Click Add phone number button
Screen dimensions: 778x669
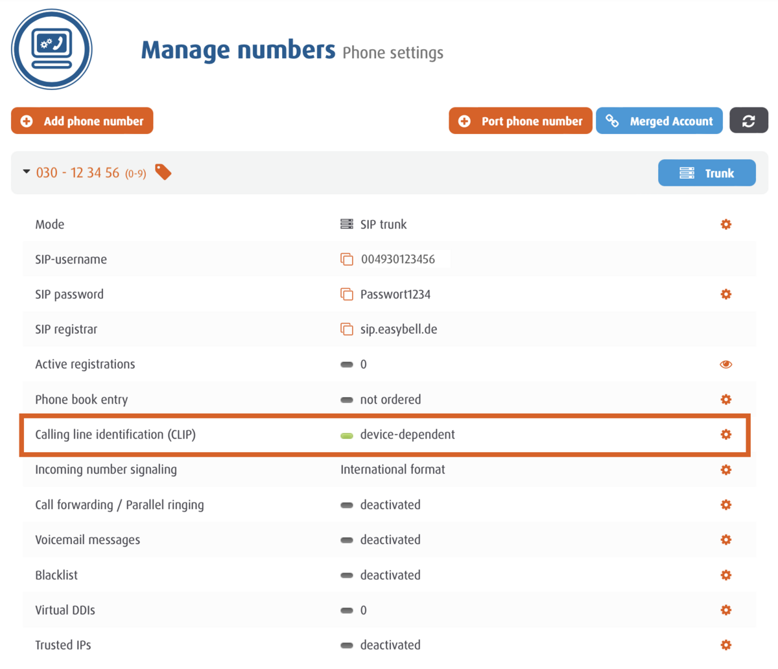click(x=82, y=121)
